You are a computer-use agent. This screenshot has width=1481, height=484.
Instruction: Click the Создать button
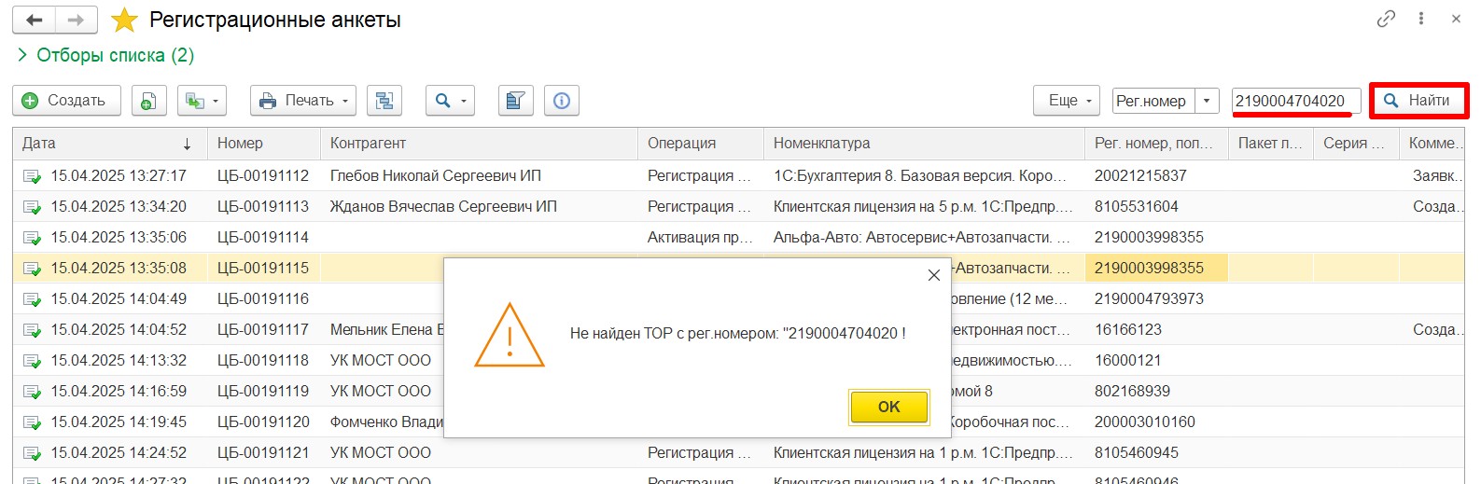(x=66, y=101)
